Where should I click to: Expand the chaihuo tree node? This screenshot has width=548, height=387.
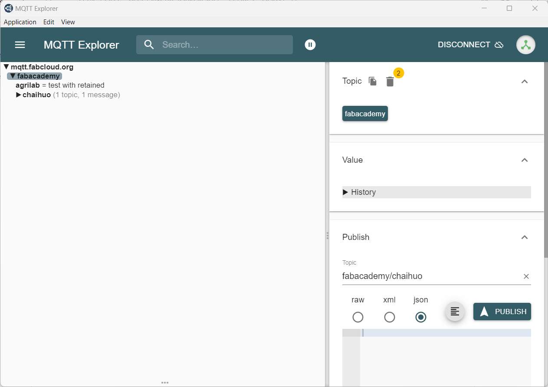(x=19, y=95)
